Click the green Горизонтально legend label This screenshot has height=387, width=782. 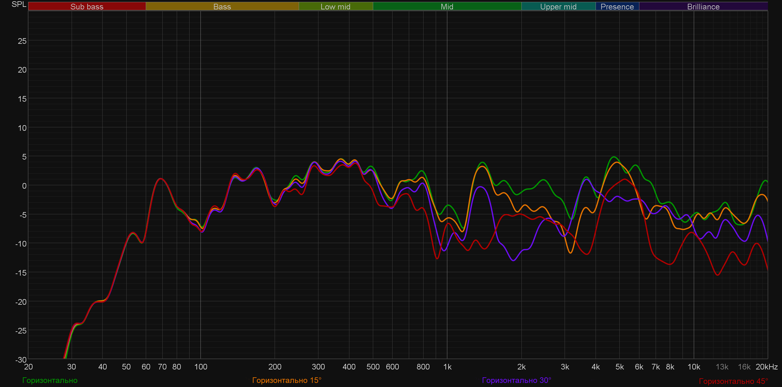(50, 380)
